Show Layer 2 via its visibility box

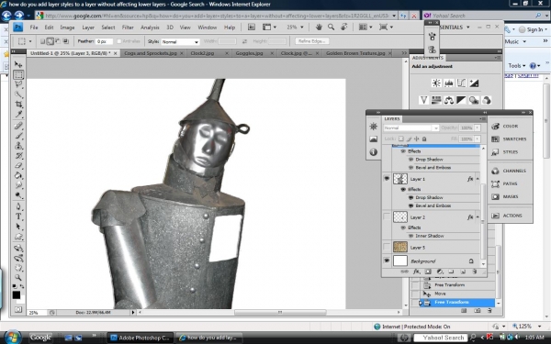coord(387,216)
